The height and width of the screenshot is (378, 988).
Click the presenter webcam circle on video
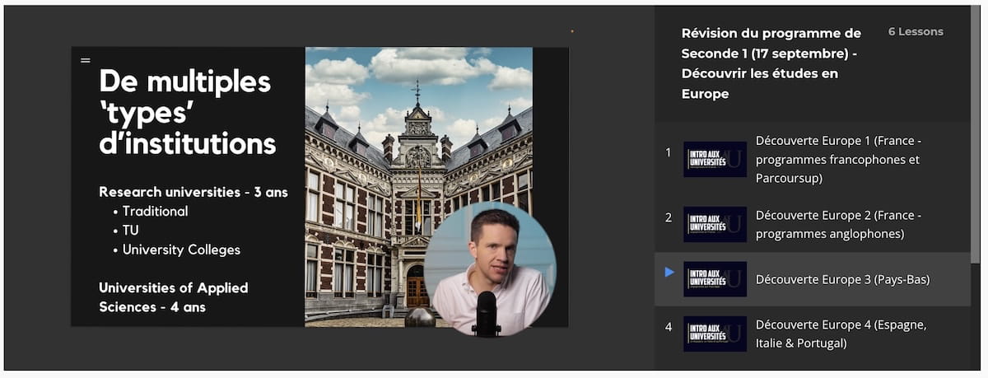[490, 270]
